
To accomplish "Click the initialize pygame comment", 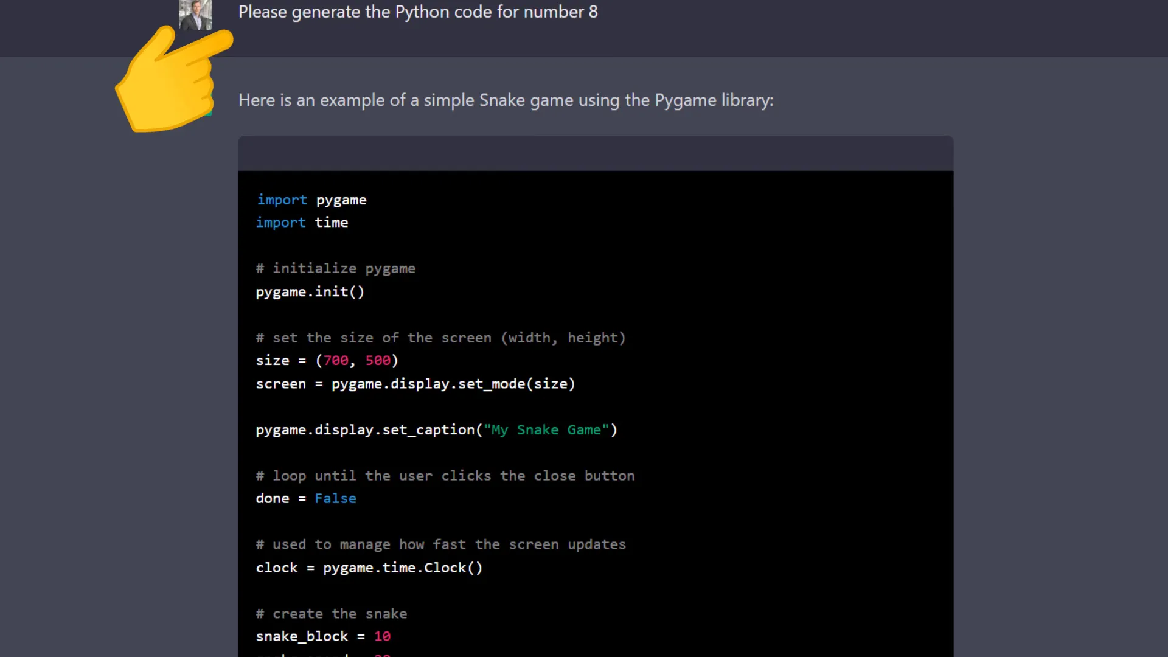I will pyautogui.click(x=335, y=268).
